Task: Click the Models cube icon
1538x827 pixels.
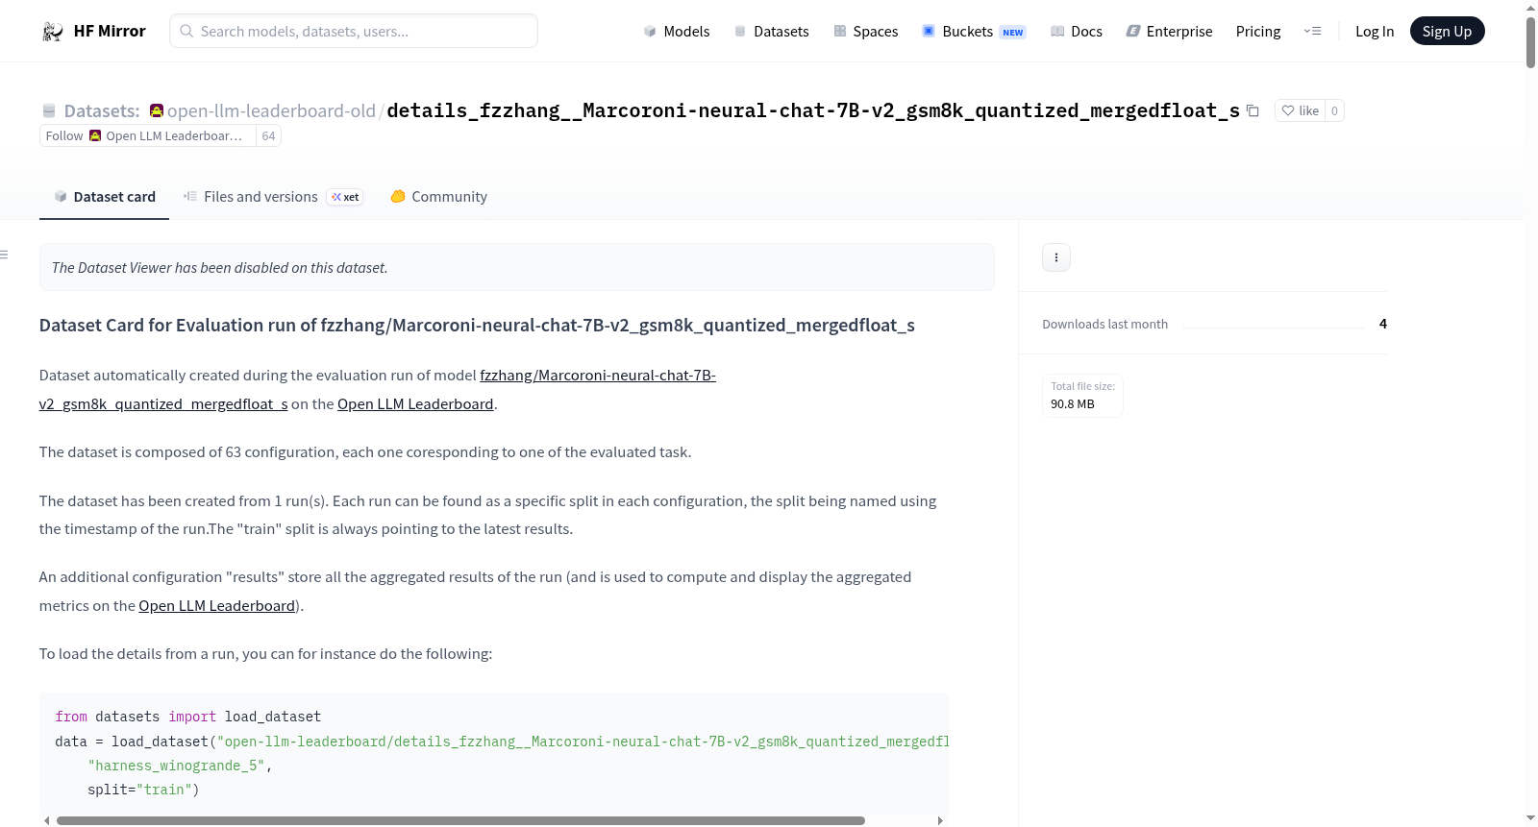Action: [650, 32]
